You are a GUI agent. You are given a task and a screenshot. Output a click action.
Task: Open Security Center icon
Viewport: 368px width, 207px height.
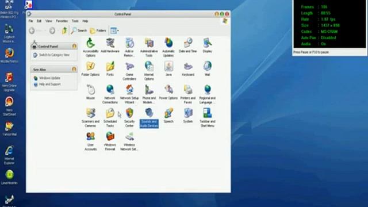[x=129, y=118]
